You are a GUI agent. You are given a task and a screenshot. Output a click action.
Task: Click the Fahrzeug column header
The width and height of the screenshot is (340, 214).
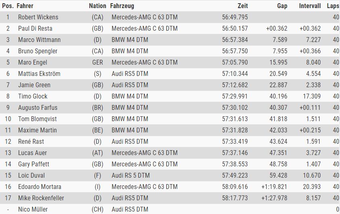(122, 6)
